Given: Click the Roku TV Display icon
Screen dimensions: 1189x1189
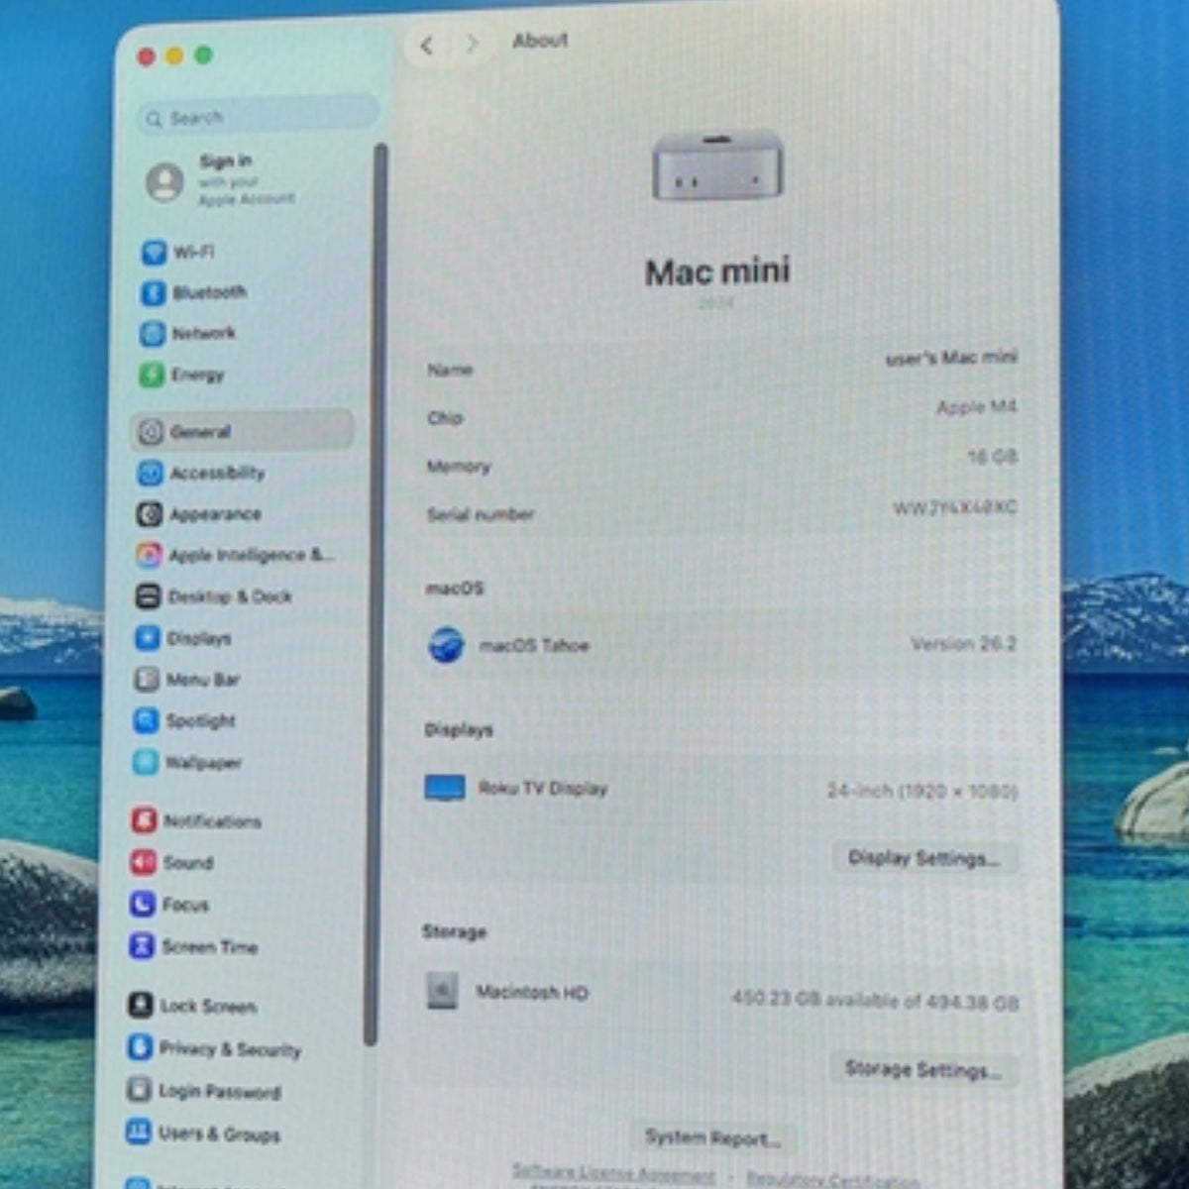Looking at the screenshot, I should pyautogui.click(x=445, y=788).
